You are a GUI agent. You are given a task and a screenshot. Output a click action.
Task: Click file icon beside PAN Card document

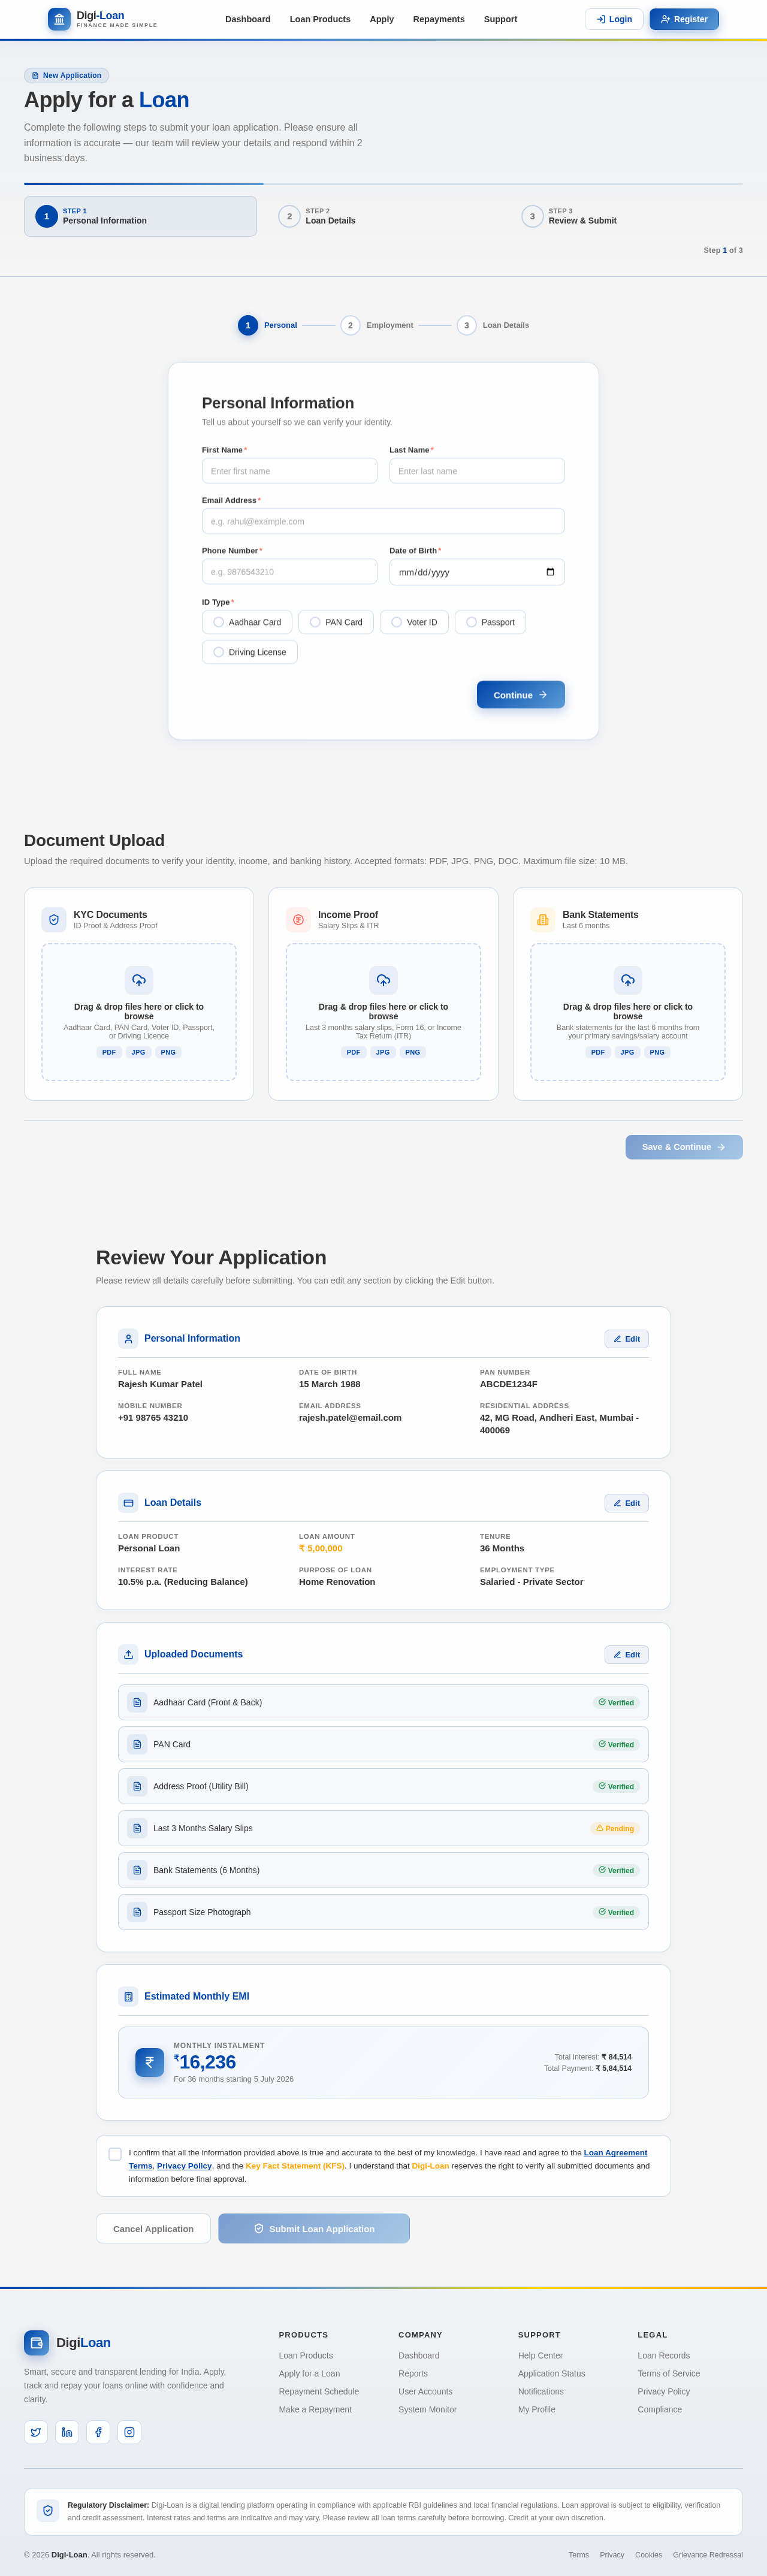(x=137, y=1745)
